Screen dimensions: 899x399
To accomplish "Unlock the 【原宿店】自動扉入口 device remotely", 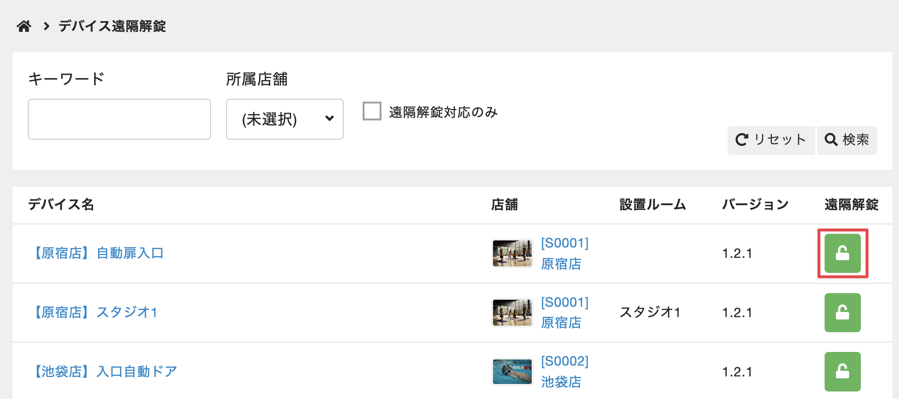I will pos(842,254).
